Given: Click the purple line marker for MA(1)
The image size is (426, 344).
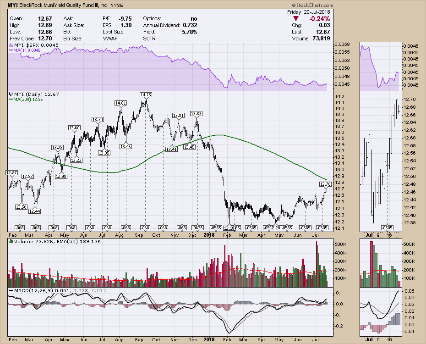Looking at the screenshot, I should (x=11, y=50).
